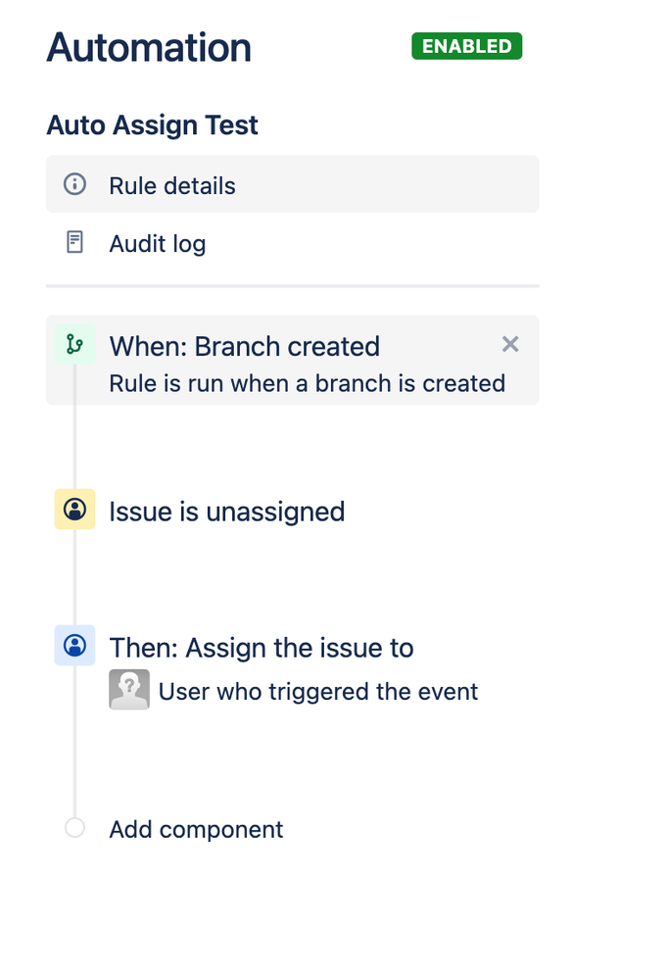
Task: Click the blue assign action icon
Action: point(74,645)
